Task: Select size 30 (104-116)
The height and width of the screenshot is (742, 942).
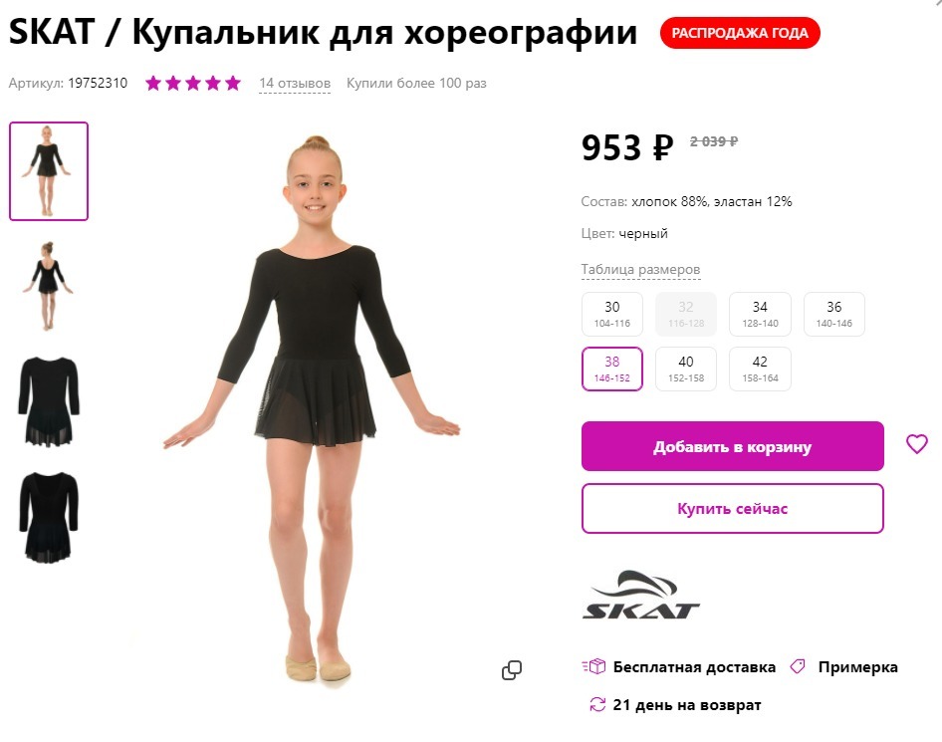Action: click(x=612, y=314)
